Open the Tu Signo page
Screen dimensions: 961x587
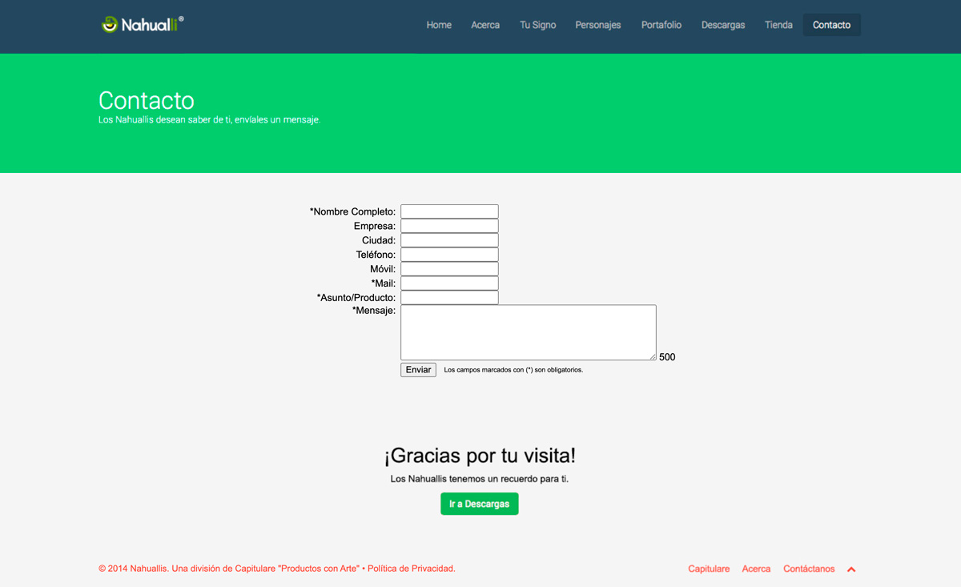537,25
